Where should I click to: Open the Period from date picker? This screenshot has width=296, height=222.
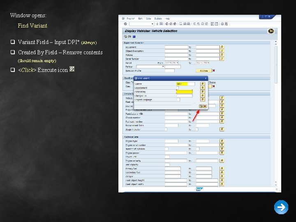click(177, 62)
